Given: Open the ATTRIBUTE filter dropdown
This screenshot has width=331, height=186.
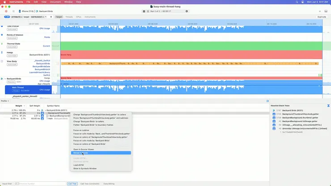Looking at the screenshot, I should pos(17,17).
